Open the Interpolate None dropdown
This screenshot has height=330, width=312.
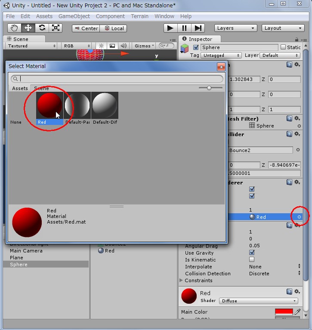tap(275, 266)
